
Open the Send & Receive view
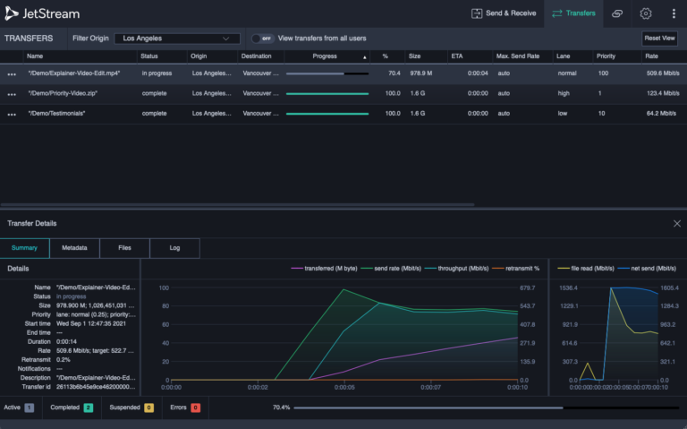click(x=504, y=13)
